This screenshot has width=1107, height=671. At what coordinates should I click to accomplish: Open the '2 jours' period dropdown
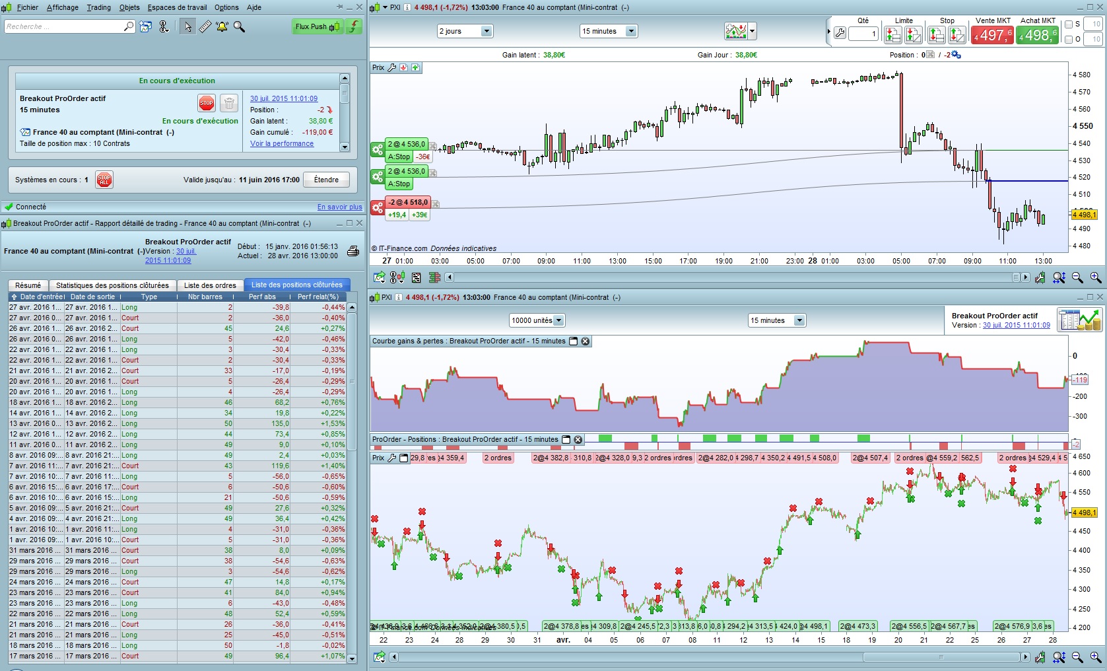[x=486, y=31]
